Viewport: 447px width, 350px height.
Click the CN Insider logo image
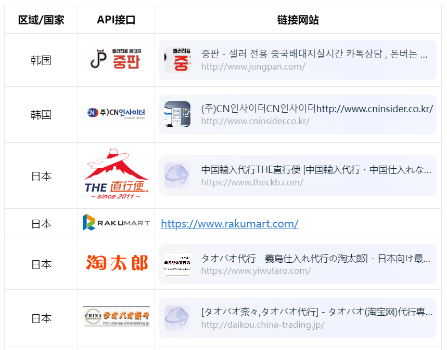pos(116,114)
